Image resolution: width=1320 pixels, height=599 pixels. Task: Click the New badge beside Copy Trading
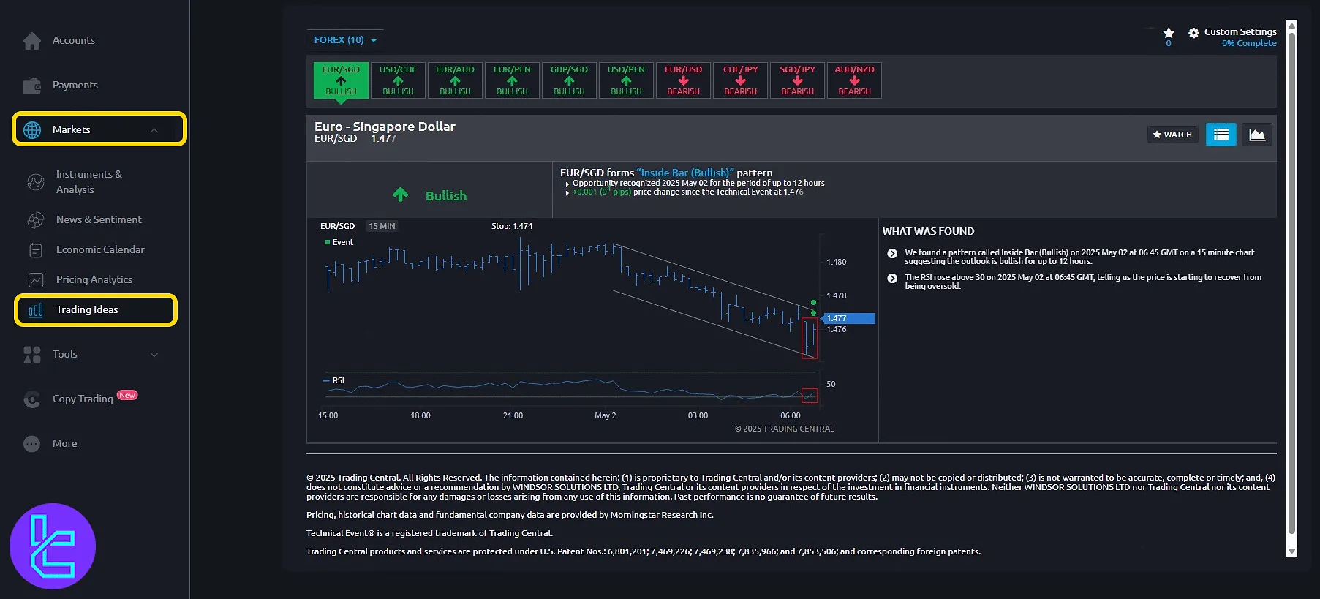127,396
